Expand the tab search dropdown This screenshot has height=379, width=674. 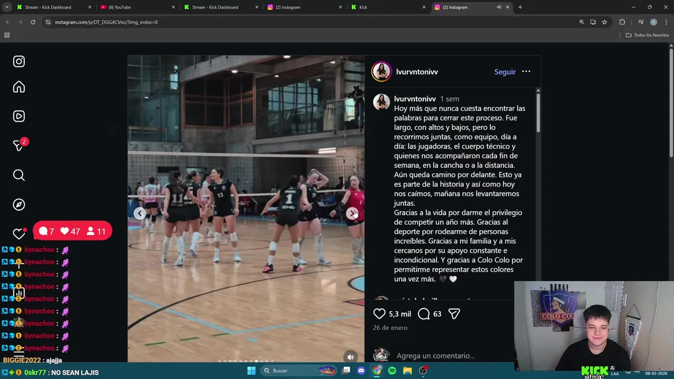[7, 7]
